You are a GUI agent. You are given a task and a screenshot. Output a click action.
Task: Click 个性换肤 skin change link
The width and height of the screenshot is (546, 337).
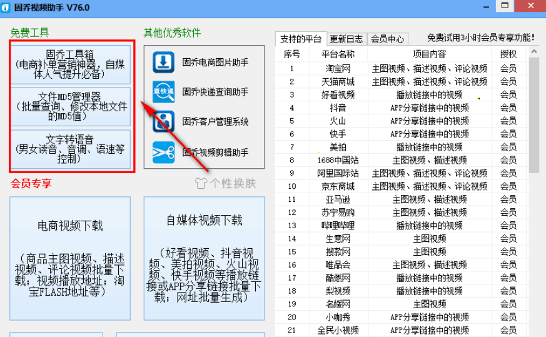(x=233, y=183)
